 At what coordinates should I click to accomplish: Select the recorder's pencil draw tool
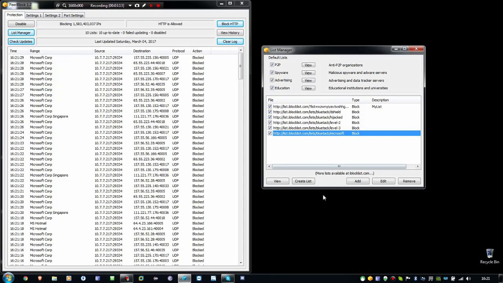(144, 6)
